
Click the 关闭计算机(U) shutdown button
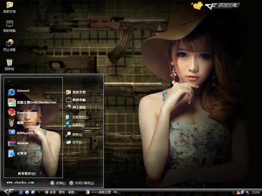click(x=82, y=183)
